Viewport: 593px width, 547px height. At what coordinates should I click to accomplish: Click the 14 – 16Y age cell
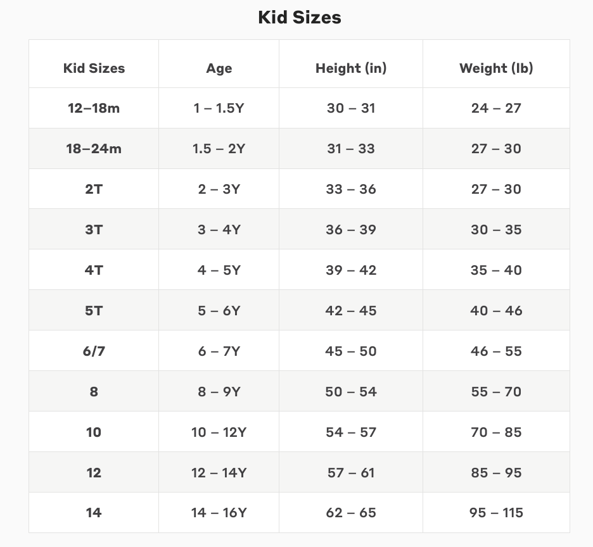(219, 513)
